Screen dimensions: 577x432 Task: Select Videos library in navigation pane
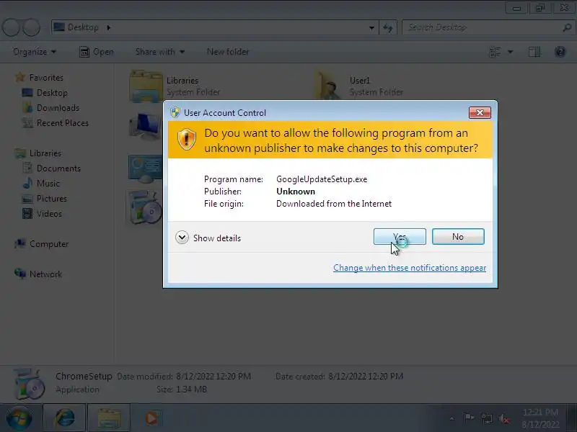(x=49, y=213)
